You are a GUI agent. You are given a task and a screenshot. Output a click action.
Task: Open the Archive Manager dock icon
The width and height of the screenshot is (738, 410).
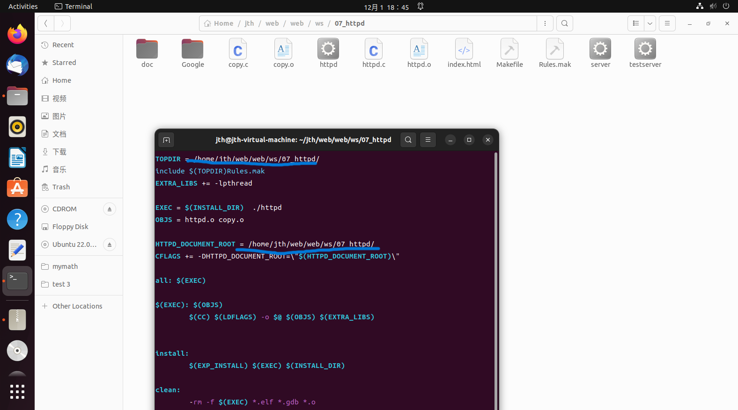pos(17,320)
